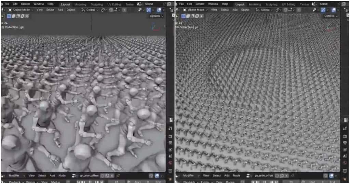Click gn_anim_offset name field in right node editor
350x184 pixels.
pyautogui.click(x=264, y=176)
